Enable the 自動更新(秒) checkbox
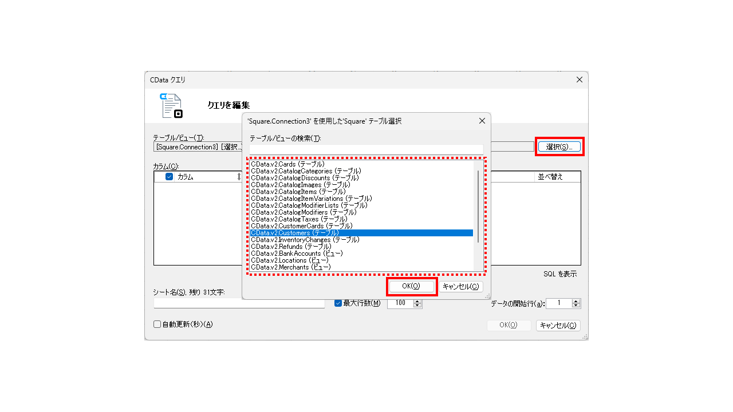This screenshot has height=412, width=733. click(157, 324)
